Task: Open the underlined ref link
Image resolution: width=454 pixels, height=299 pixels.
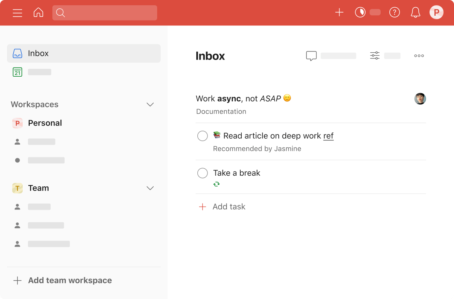Action: coord(328,136)
